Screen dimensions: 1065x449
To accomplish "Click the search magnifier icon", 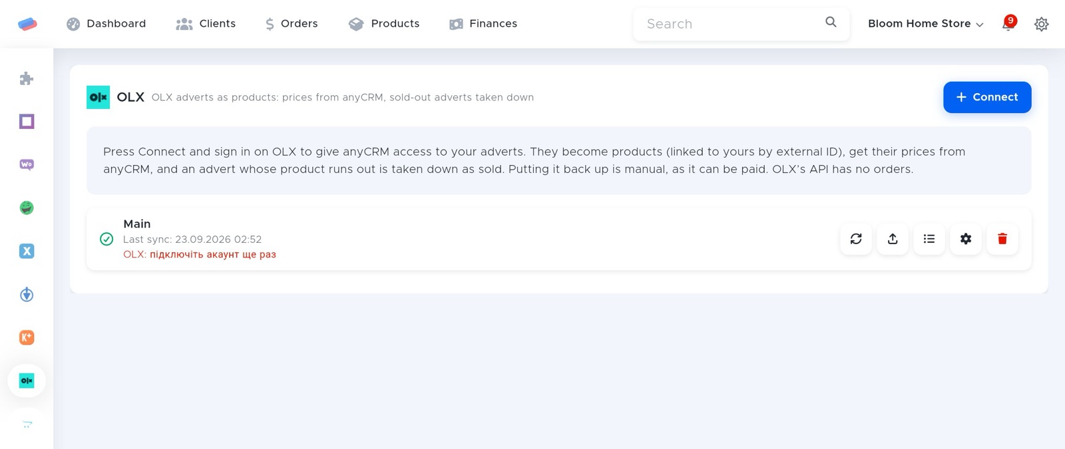I will [x=831, y=22].
